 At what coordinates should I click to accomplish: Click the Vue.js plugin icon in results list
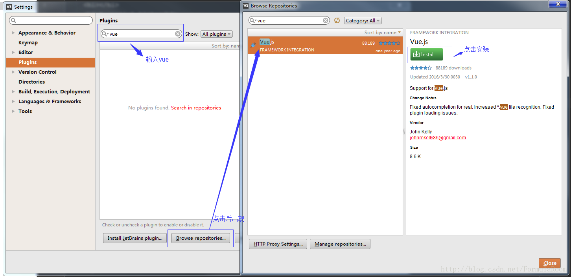click(x=253, y=45)
